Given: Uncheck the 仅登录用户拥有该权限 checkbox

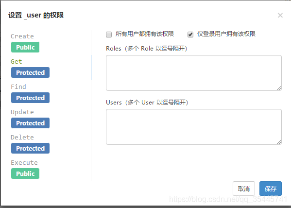Looking at the screenshot, I should (x=190, y=35).
